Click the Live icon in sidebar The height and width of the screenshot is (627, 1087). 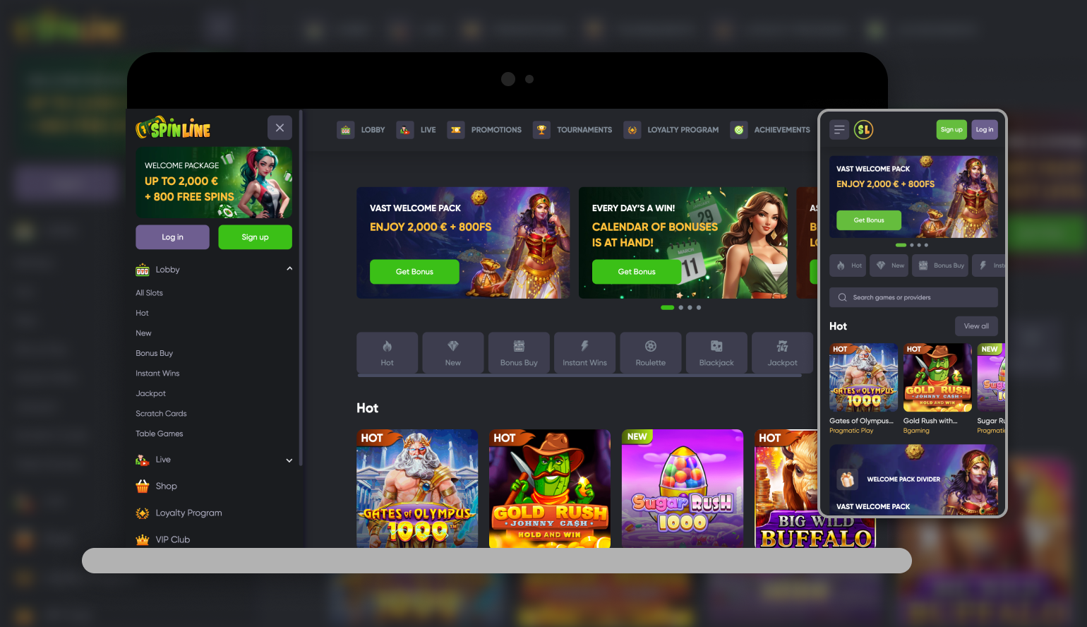pos(143,460)
